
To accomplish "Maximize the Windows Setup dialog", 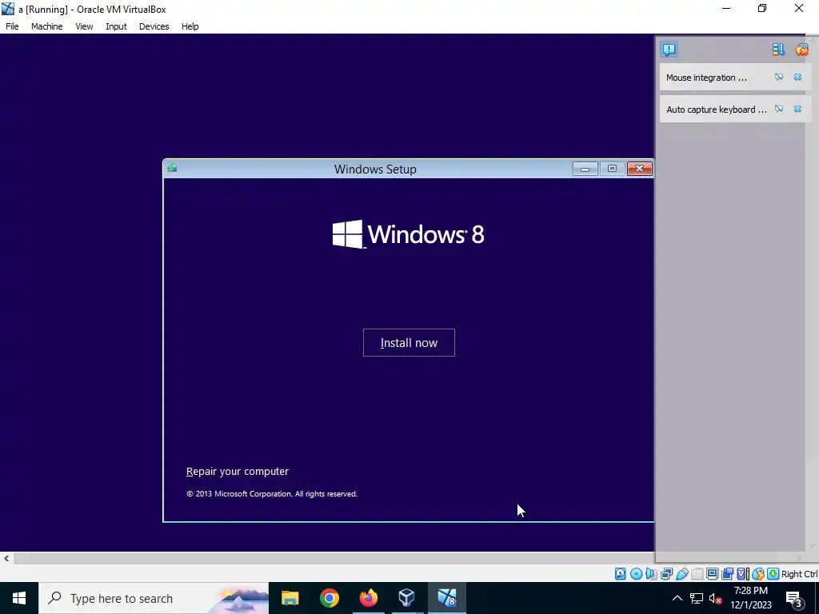I will [612, 169].
